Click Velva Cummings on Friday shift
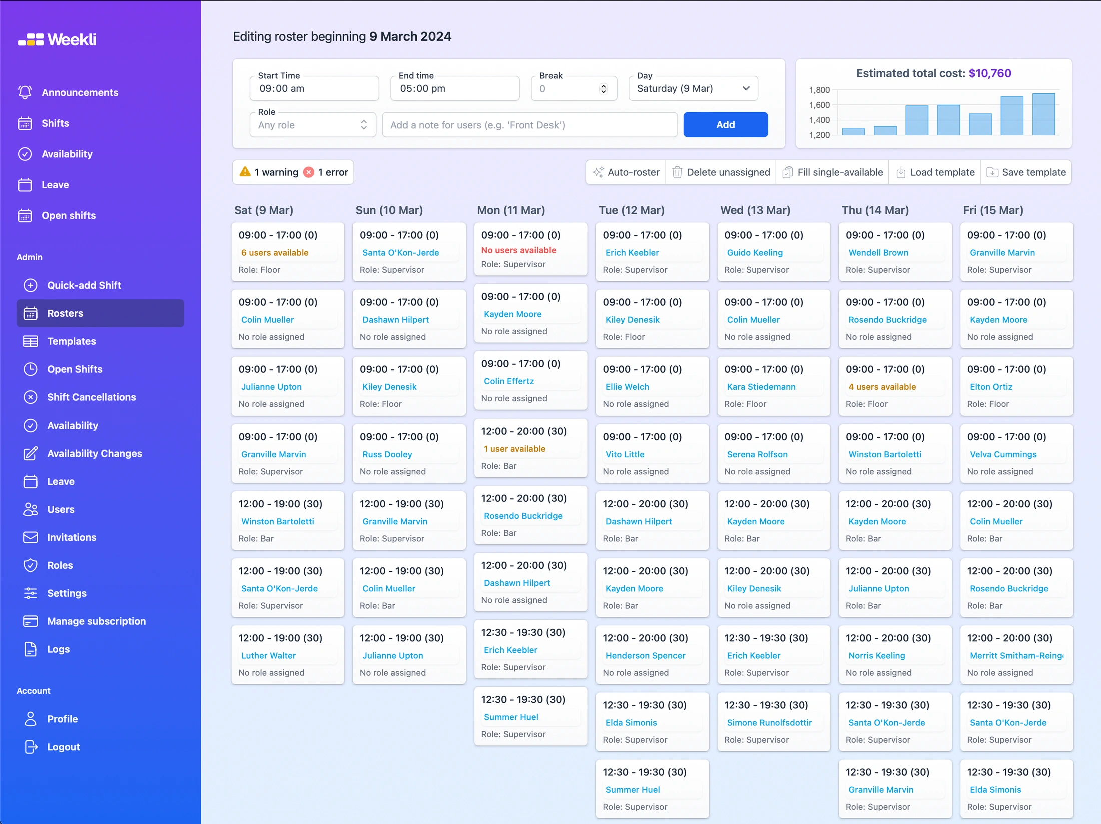 1003,454
